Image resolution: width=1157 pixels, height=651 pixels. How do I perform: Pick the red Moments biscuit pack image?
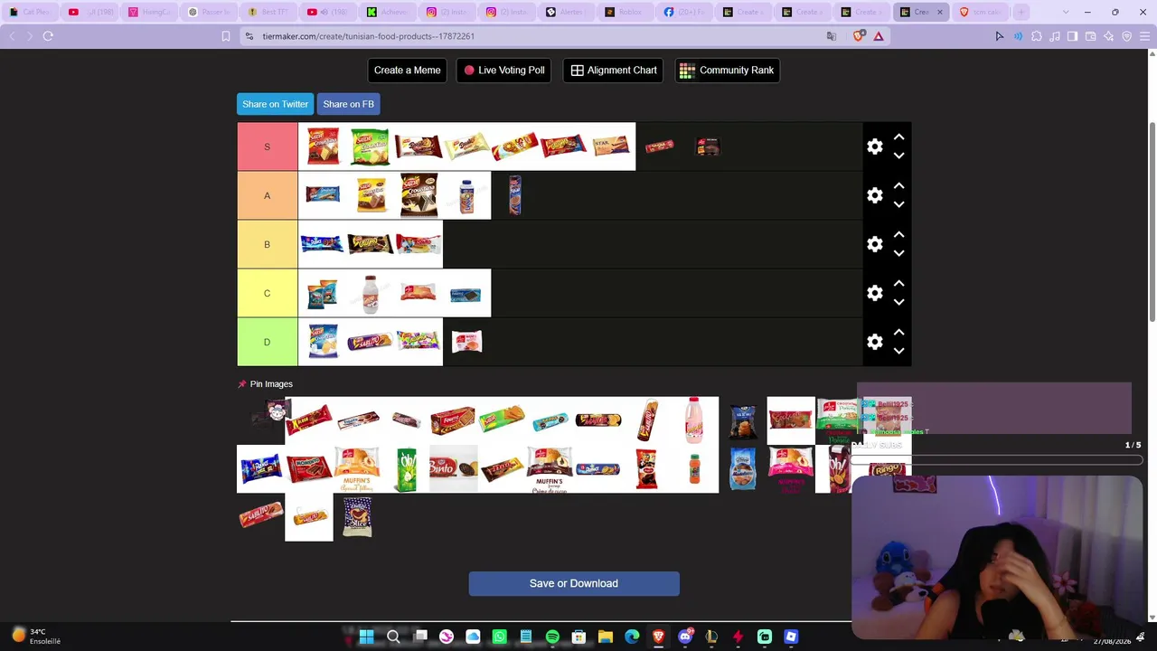tap(308, 468)
